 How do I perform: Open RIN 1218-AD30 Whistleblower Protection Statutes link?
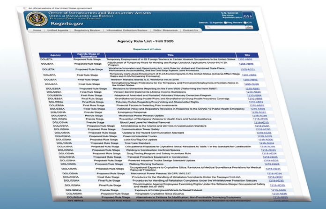pos(276,180)
